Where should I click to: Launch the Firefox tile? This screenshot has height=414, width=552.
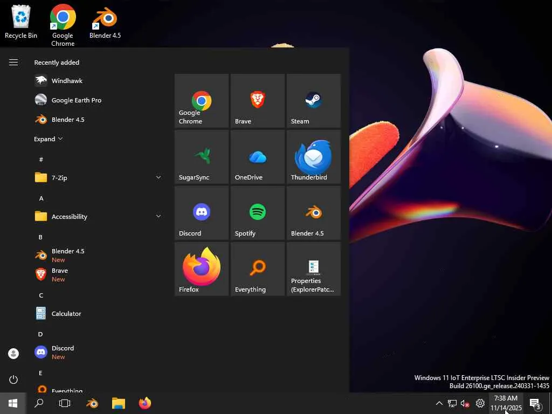(x=202, y=269)
